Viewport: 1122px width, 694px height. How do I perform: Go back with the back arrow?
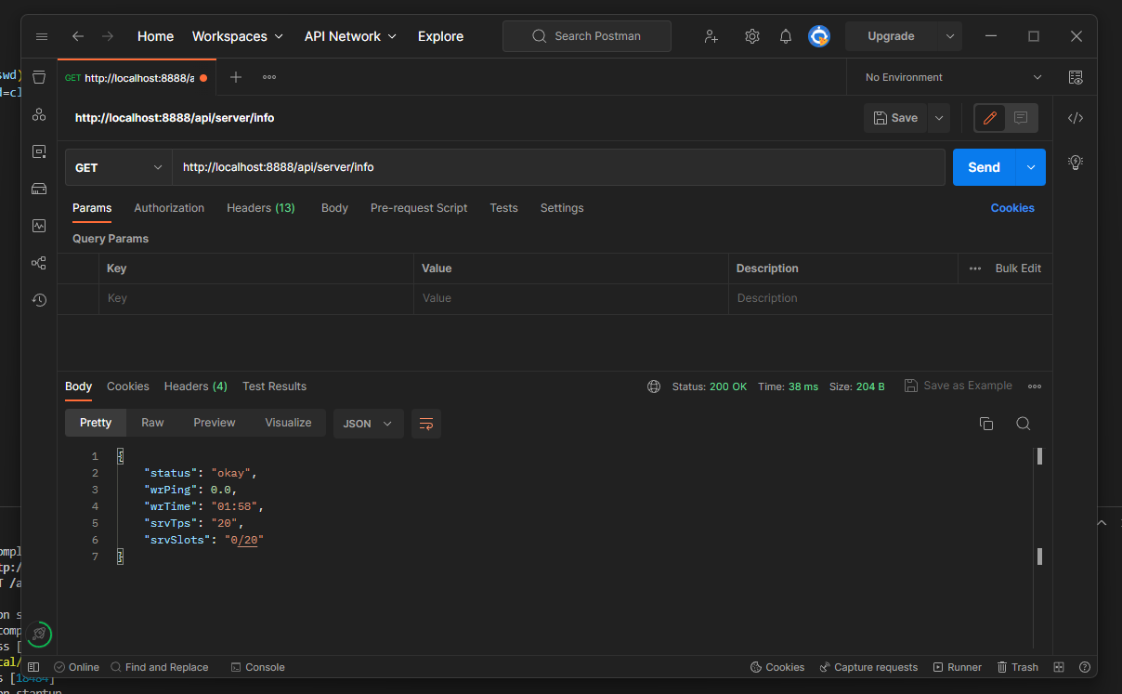pyautogui.click(x=78, y=36)
